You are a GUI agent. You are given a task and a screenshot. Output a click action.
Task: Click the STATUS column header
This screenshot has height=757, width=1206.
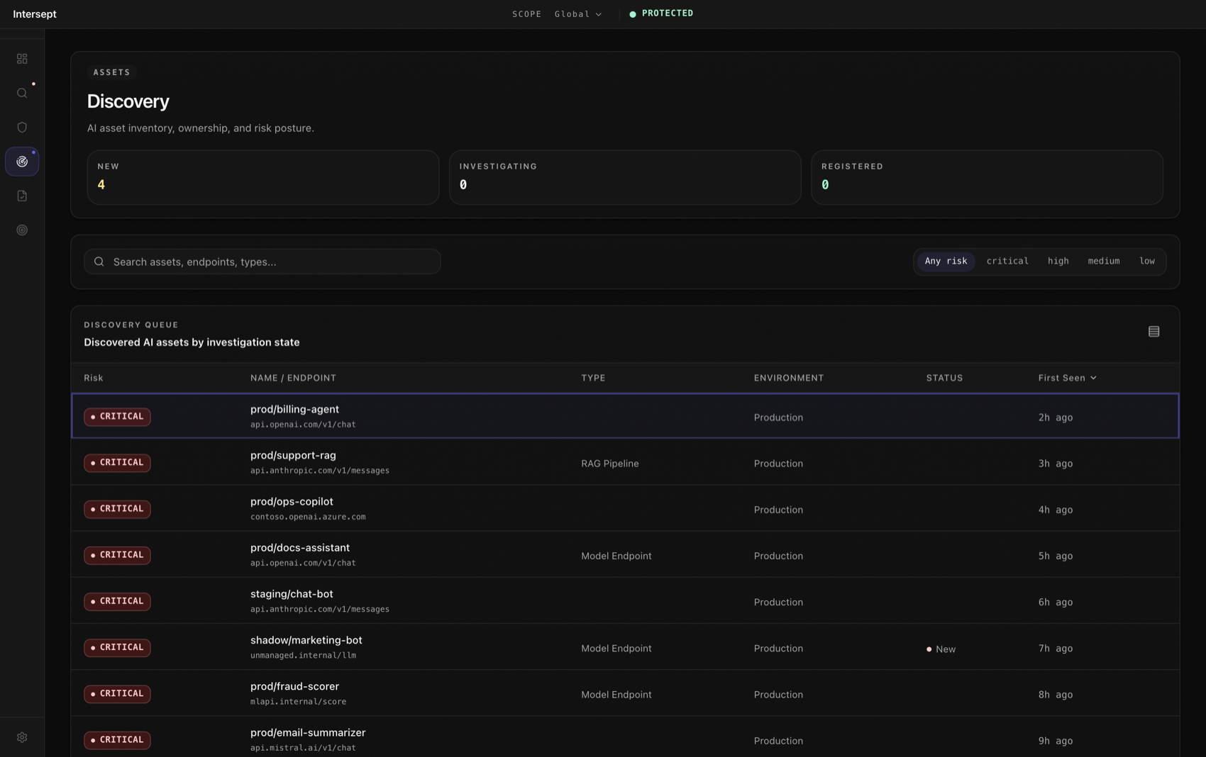click(944, 378)
